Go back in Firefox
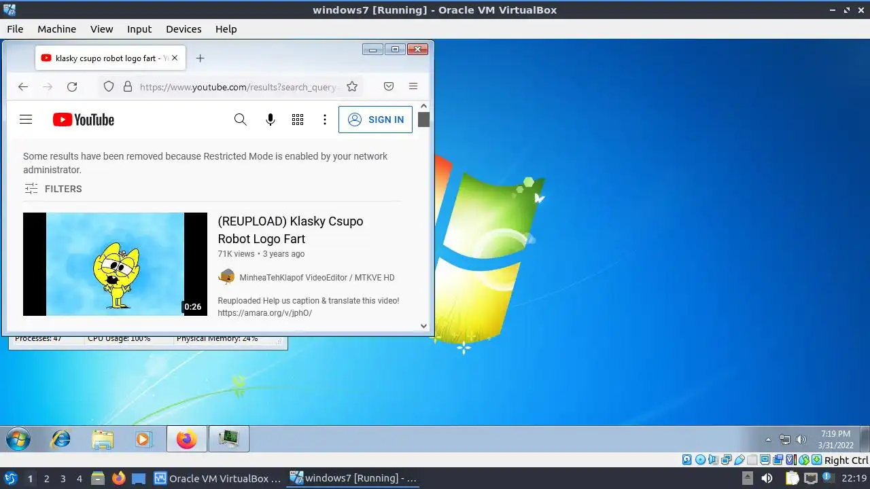870x489 pixels. (23, 86)
